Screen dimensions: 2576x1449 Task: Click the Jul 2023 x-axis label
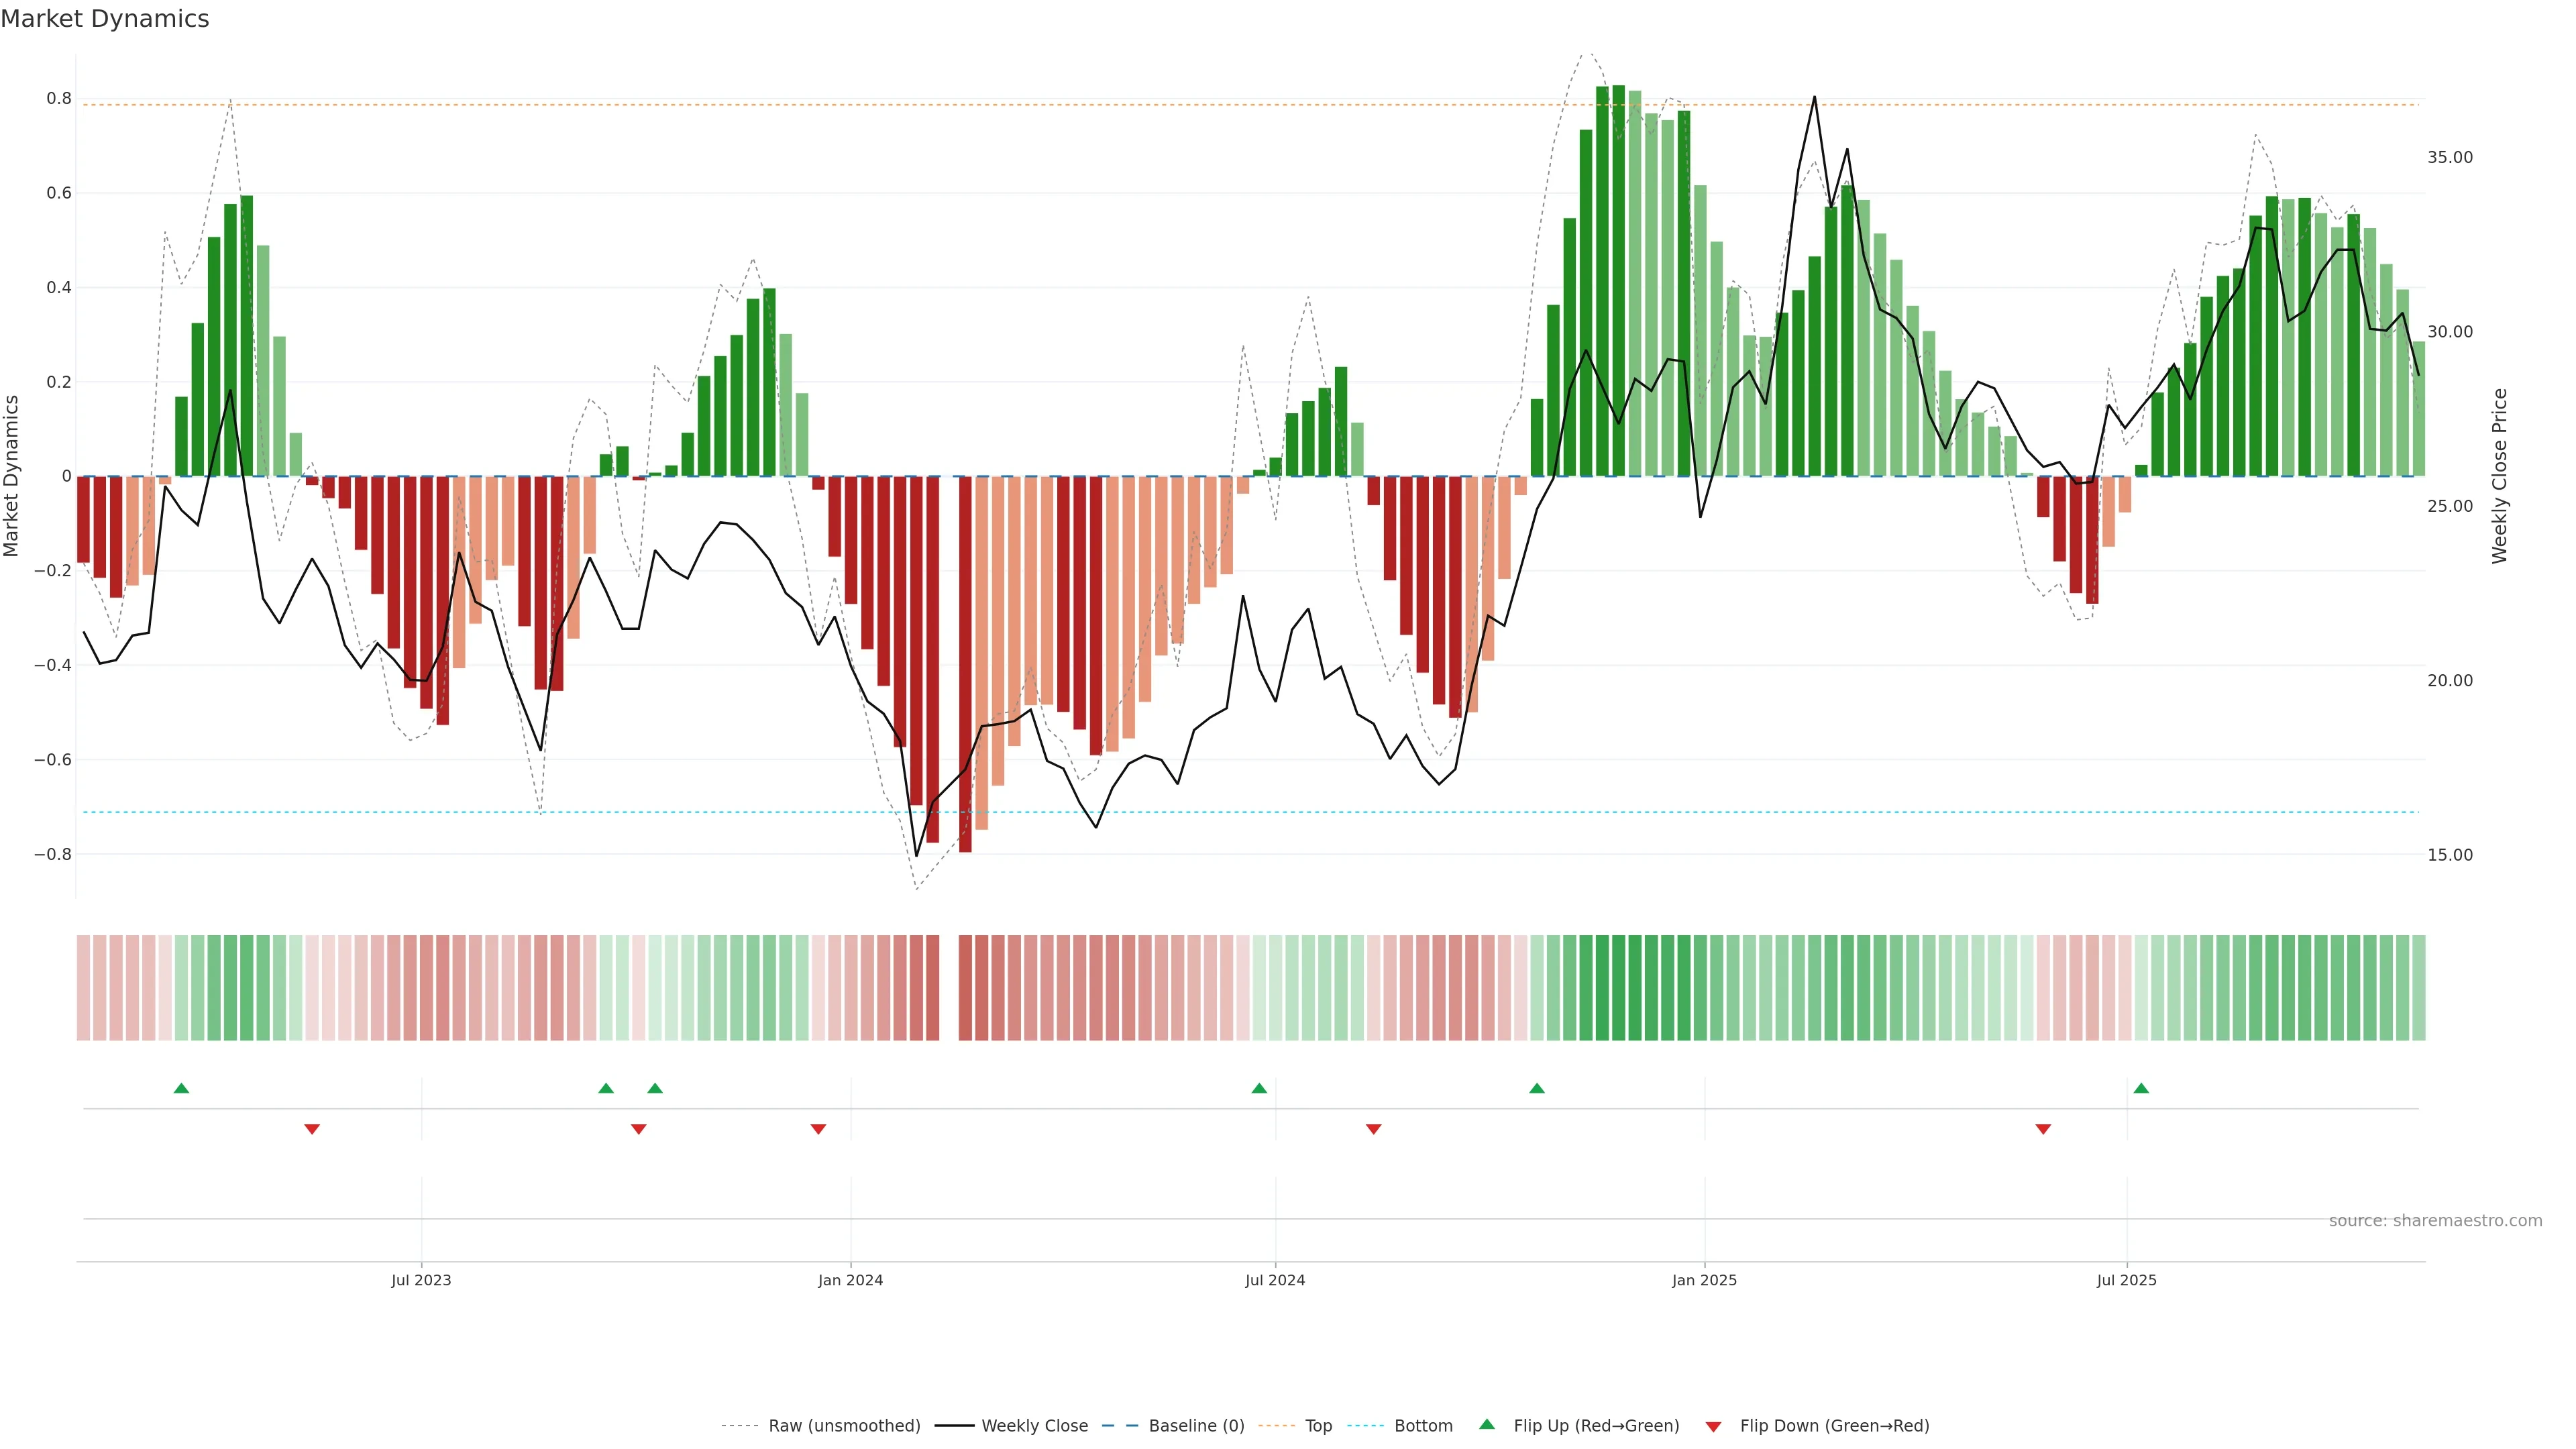pyautogui.click(x=421, y=1280)
